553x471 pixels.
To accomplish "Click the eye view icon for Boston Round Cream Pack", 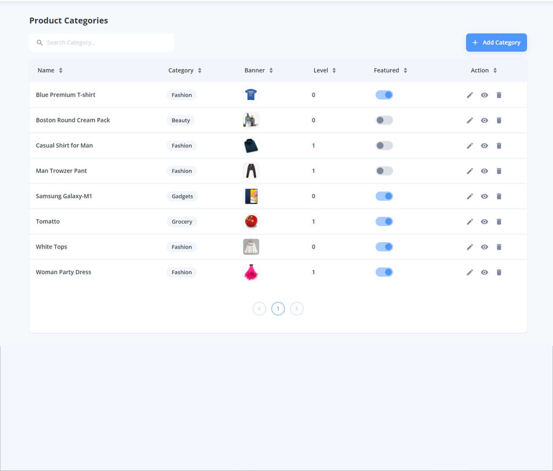I will pos(484,120).
